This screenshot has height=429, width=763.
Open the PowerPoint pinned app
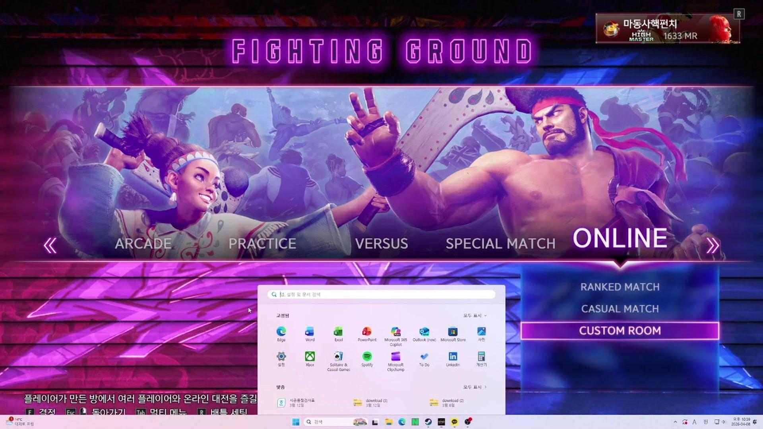(367, 332)
